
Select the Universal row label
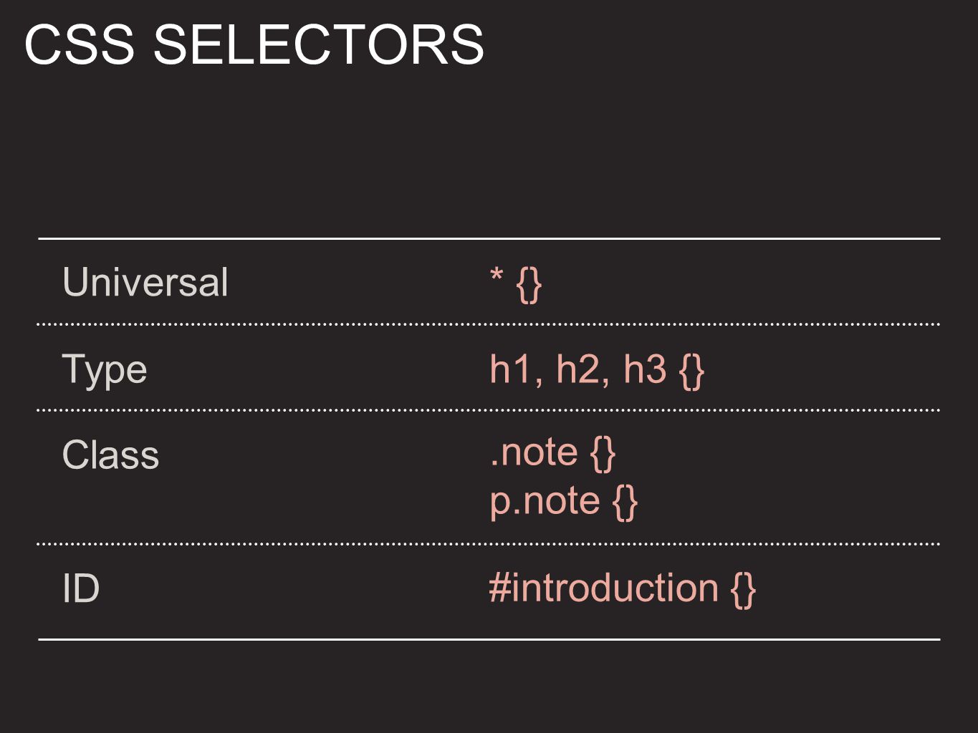pos(145,282)
